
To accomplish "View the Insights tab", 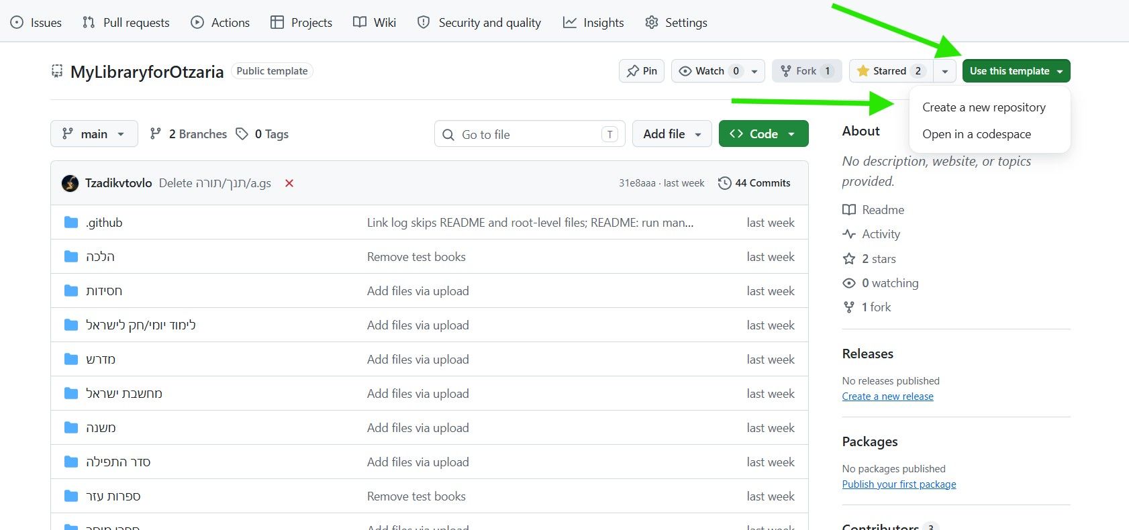I will 593,22.
